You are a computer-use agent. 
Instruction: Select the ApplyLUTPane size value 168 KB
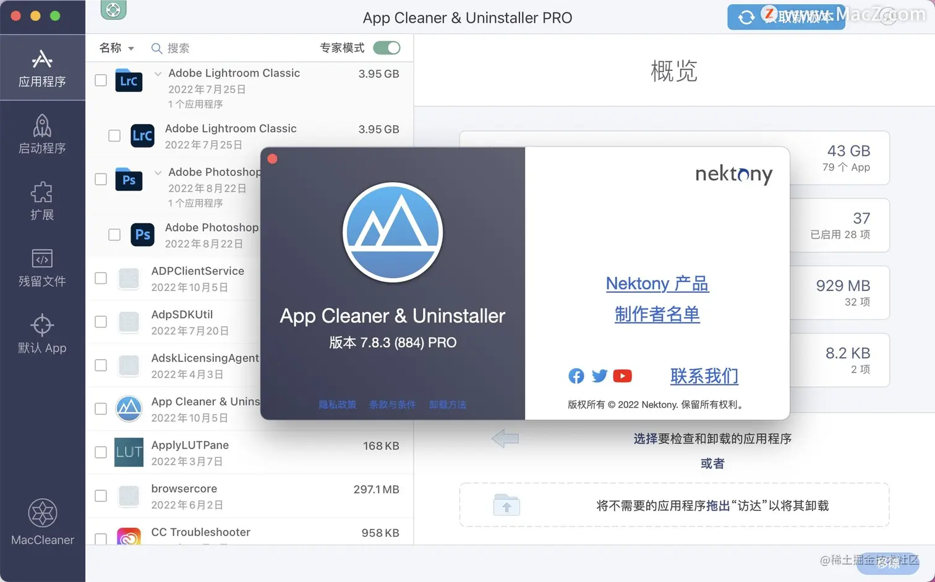[381, 446]
